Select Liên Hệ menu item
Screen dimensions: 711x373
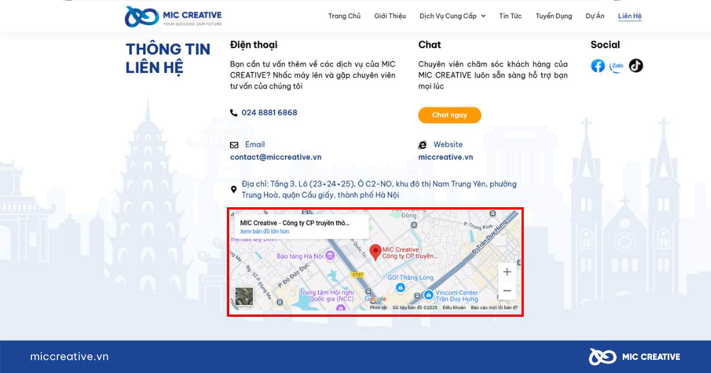630,16
